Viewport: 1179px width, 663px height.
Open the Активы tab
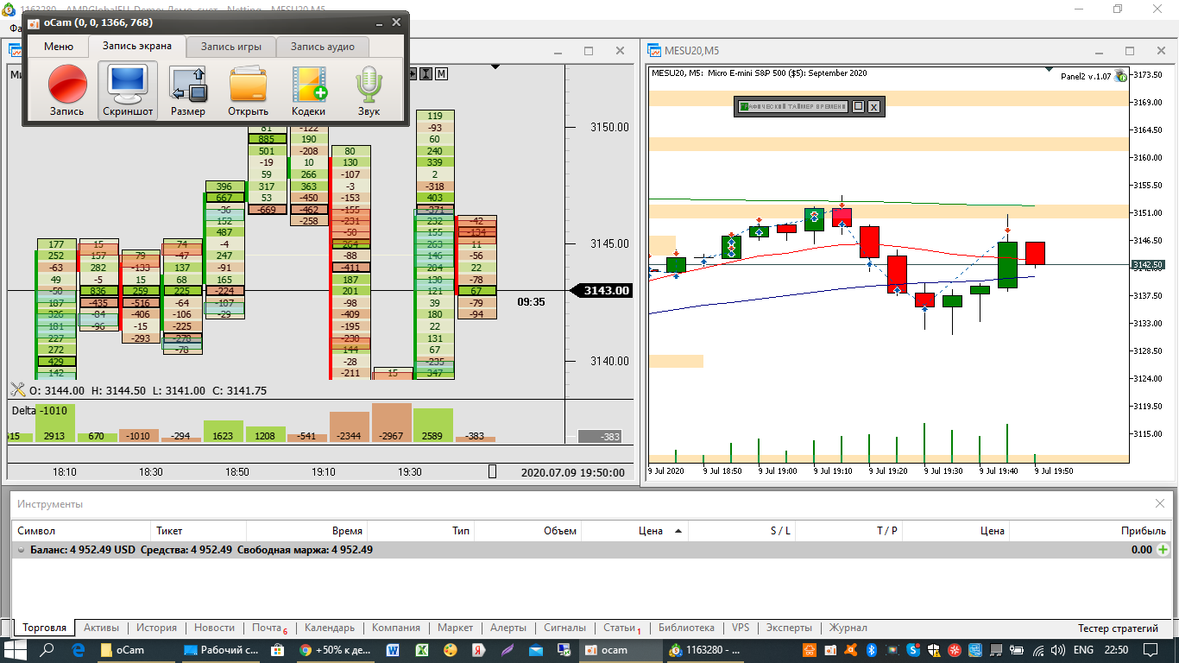(x=102, y=628)
